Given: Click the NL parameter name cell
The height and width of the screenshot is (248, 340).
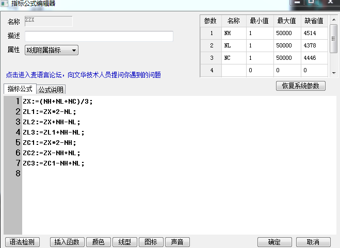Looking at the screenshot, I should coord(234,45).
